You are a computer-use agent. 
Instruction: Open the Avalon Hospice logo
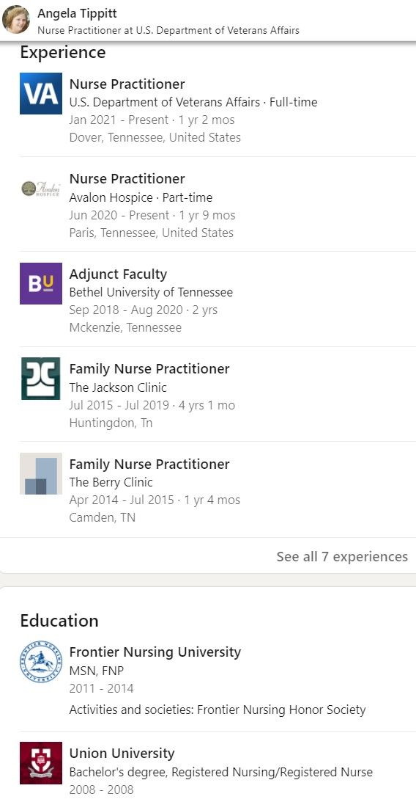tap(41, 189)
